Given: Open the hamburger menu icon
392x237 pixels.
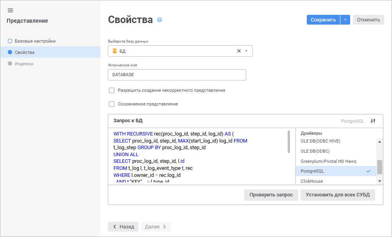Looking at the screenshot, I should tap(11, 11).
